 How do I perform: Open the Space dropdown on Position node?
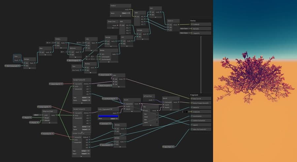[x=125, y=14]
